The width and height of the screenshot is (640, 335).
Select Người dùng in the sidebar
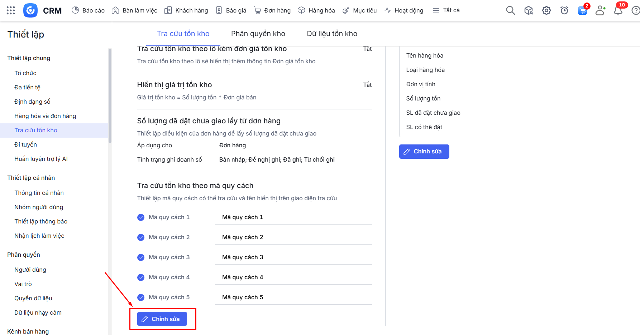click(30, 270)
